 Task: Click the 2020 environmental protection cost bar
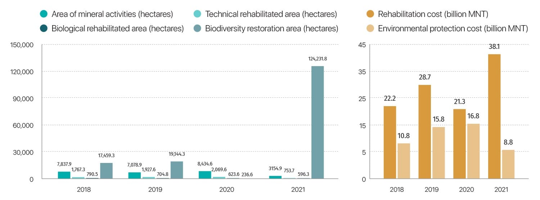473,151
